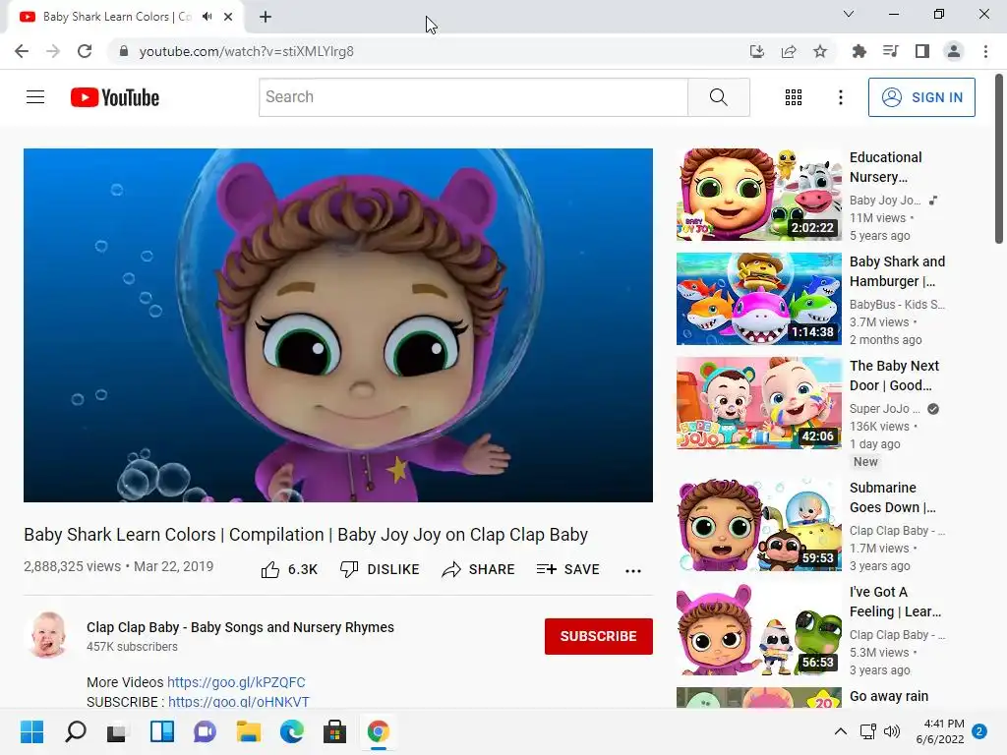Follow the goo.gl/oHNKVT subscribe link
The width and height of the screenshot is (1007, 755).
click(238, 702)
